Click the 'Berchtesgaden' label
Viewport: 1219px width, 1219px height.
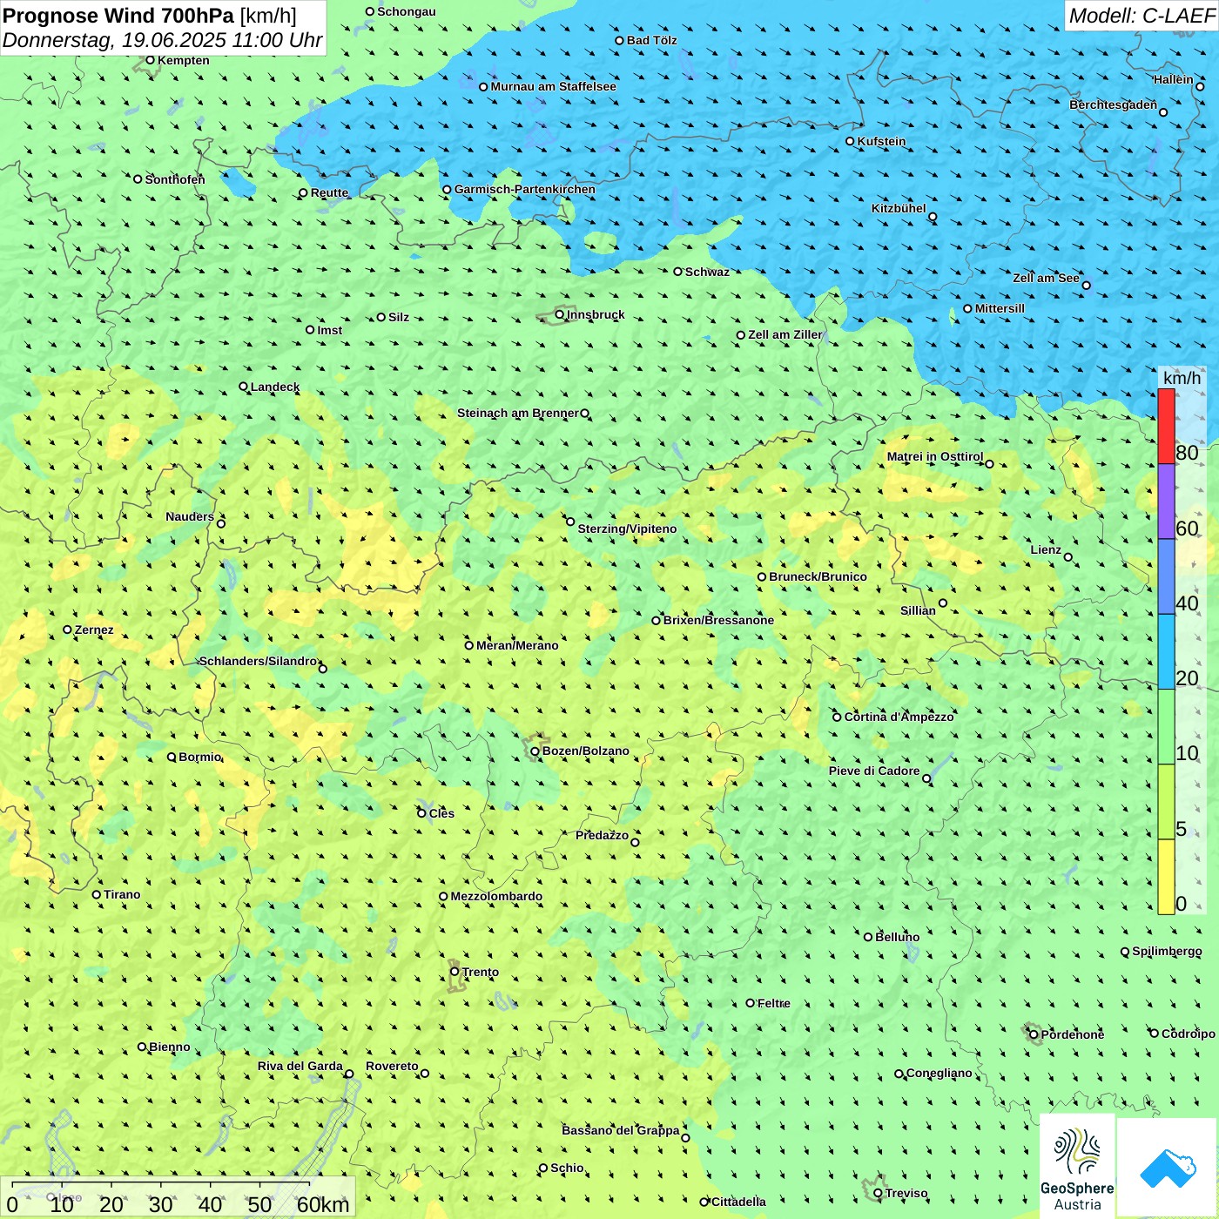click(1114, 104)
